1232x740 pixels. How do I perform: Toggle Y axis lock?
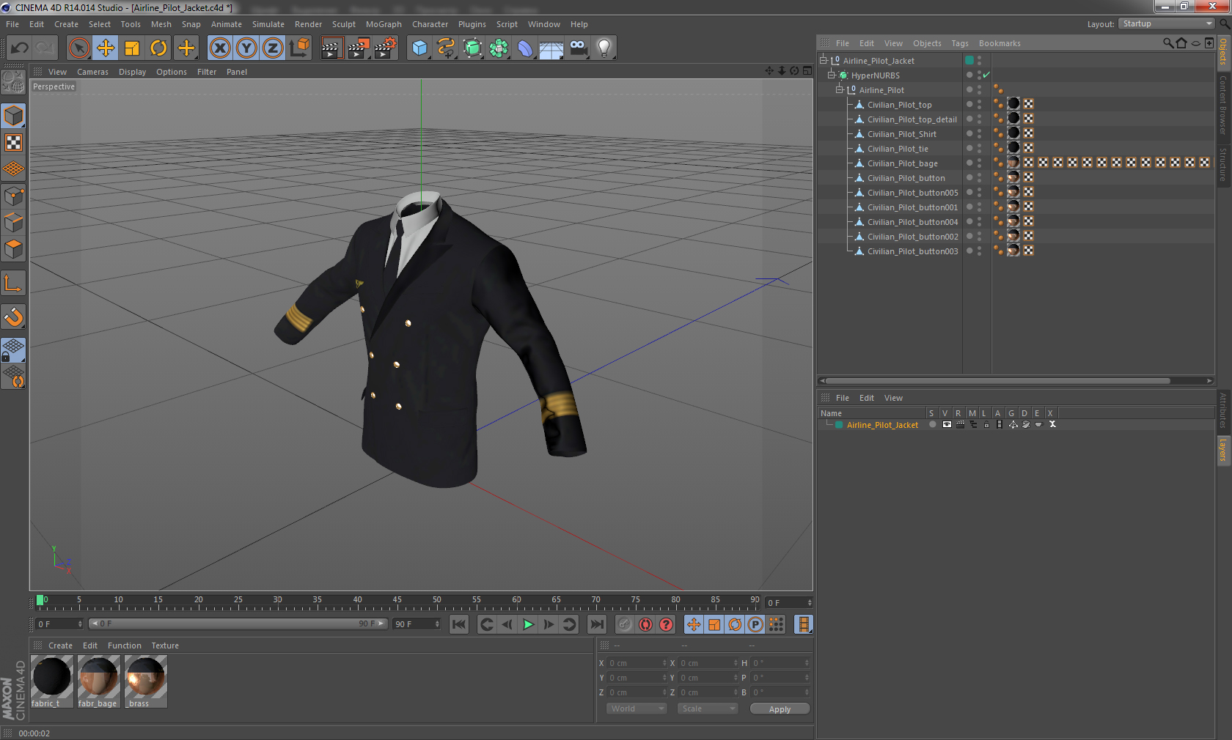[246, 48]
